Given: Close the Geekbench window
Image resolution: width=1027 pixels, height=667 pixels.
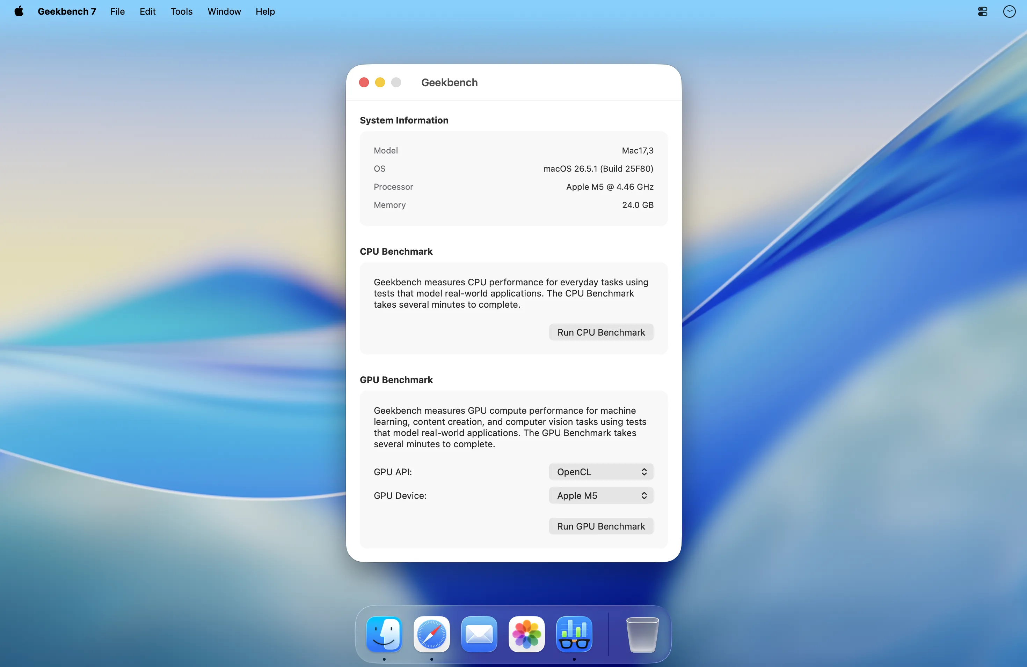Looking at the screenshot, I should click(x=364, y=82).
